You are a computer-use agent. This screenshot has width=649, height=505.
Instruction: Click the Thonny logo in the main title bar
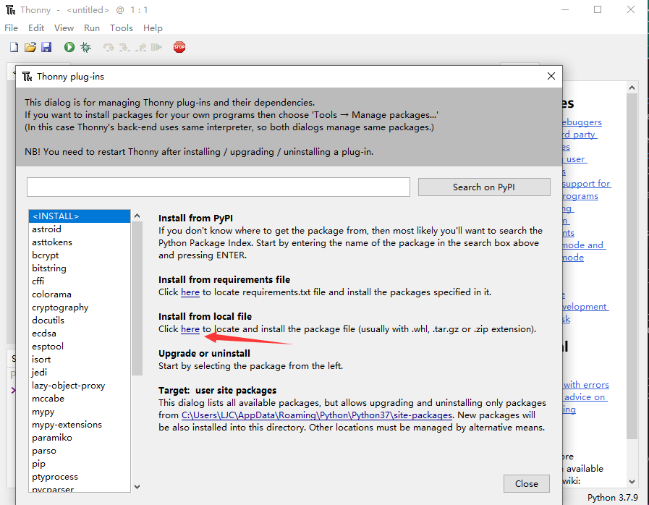click(x=11, y=10)
